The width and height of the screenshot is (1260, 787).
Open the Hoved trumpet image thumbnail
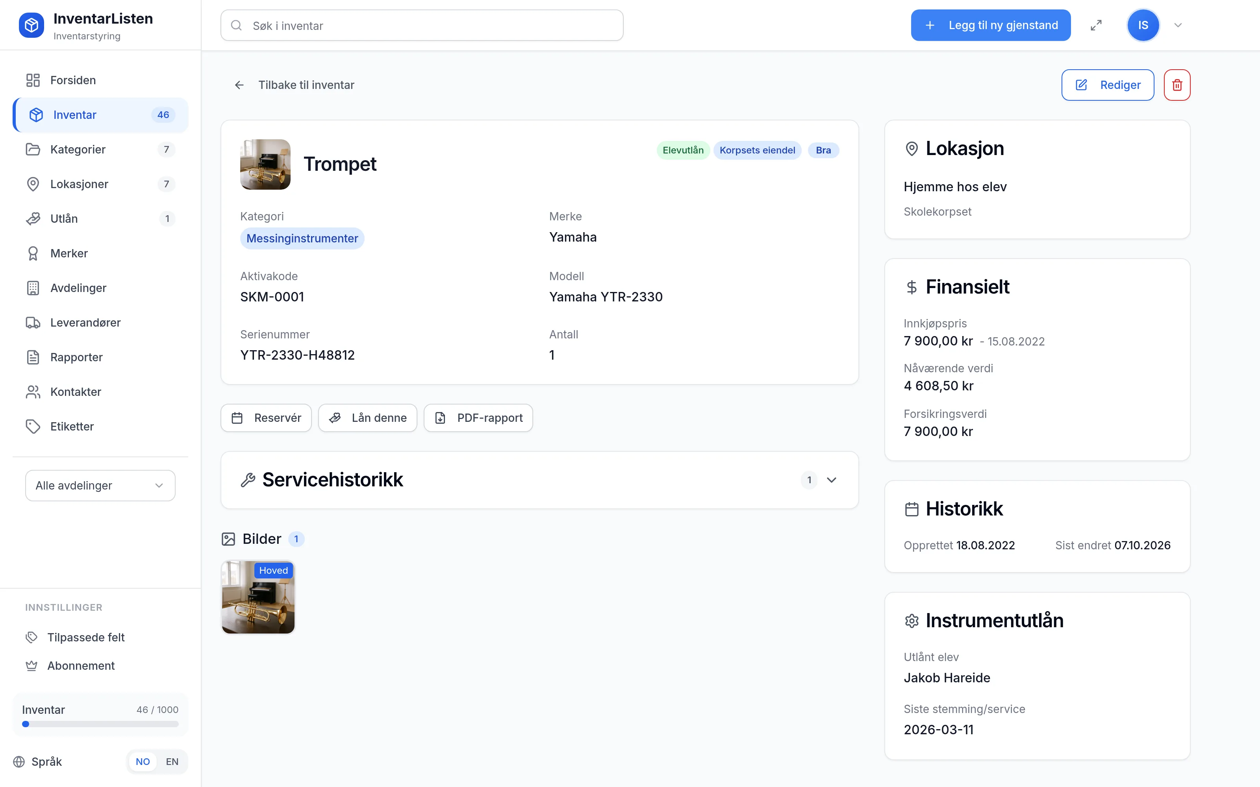click(258, 597)
